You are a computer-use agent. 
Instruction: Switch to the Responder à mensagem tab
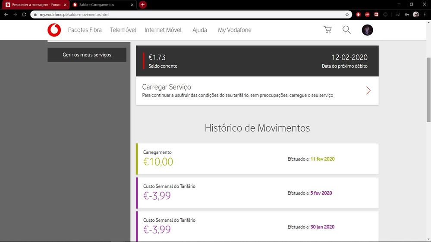34,4
